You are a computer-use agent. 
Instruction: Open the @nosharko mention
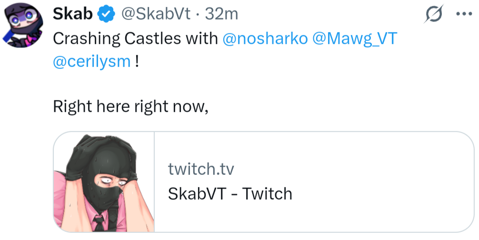[x=265, y=38]
